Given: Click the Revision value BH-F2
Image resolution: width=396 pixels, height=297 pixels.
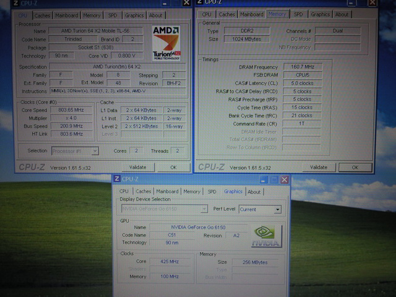Looking at the screenshot, I should [174, 83].
